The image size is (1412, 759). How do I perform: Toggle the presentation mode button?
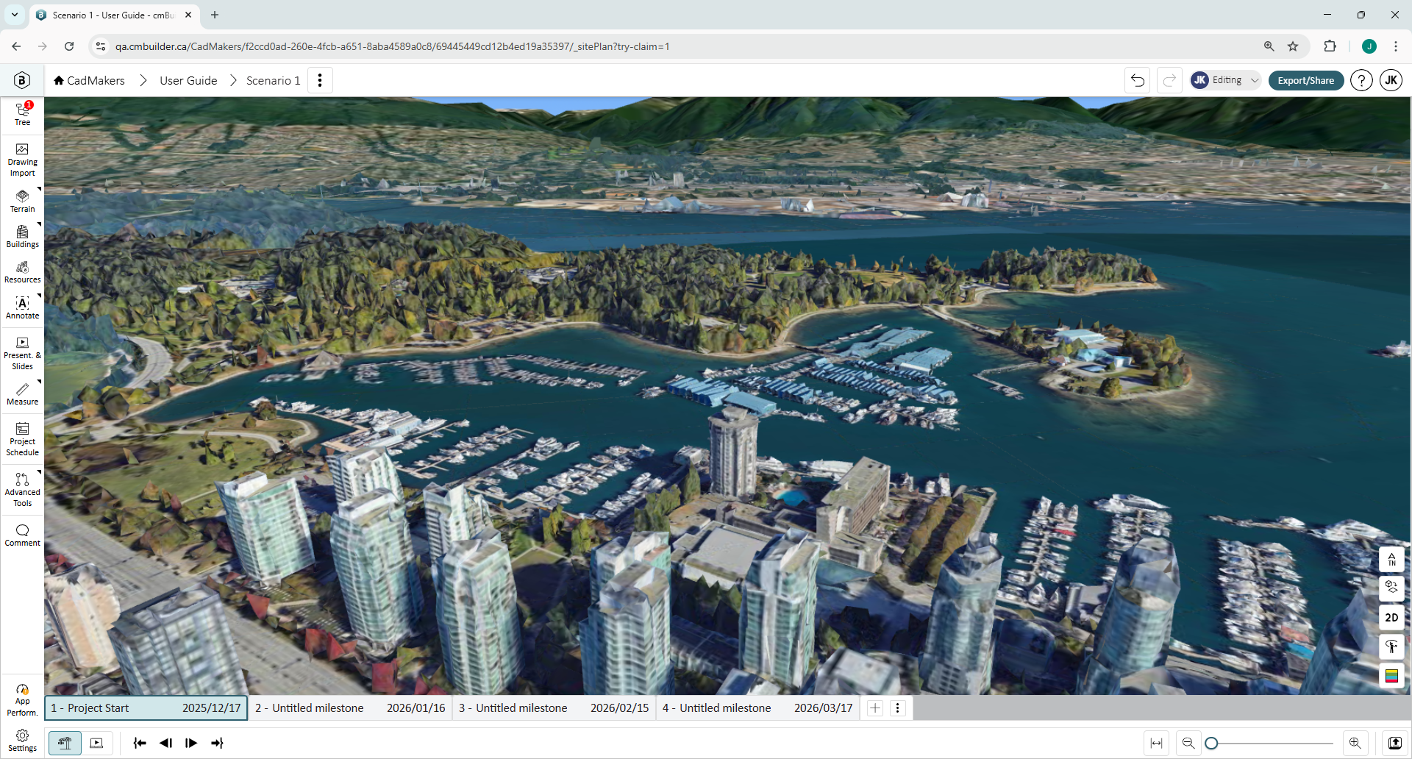96,743
